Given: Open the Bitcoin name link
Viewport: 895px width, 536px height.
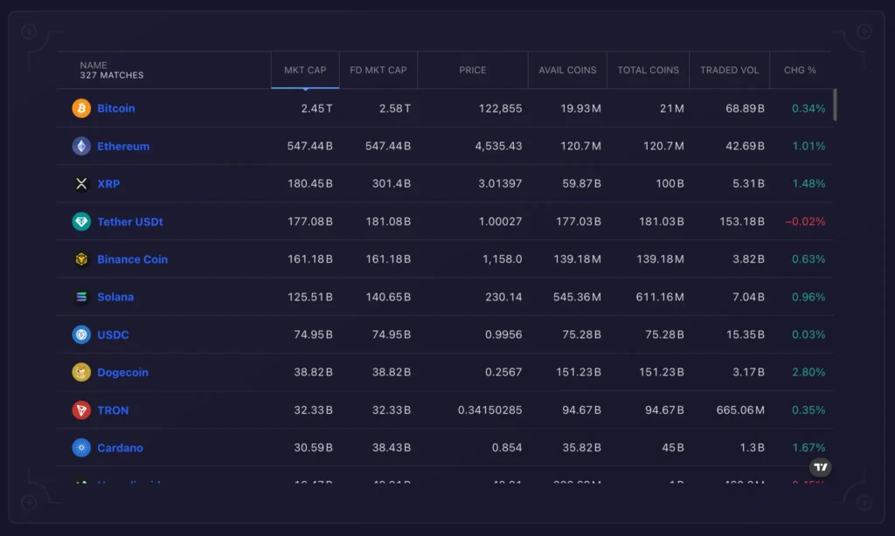Looking at the screenshot, I should [116, 108].
